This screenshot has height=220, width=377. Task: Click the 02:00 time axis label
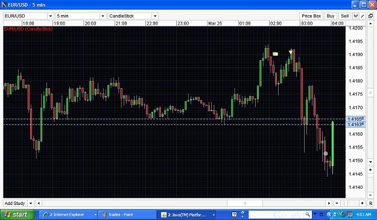coord(276,23)
